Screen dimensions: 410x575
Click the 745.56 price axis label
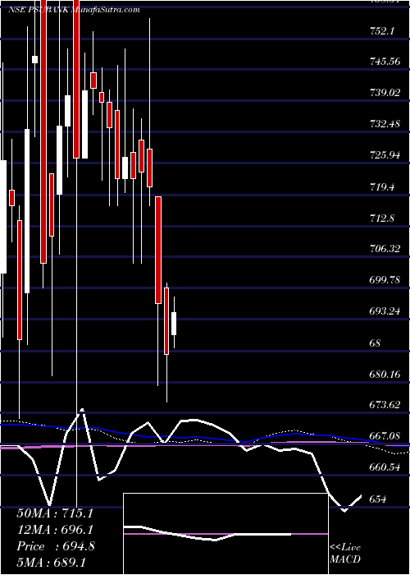pyautogui.click(x=385, y=62)
